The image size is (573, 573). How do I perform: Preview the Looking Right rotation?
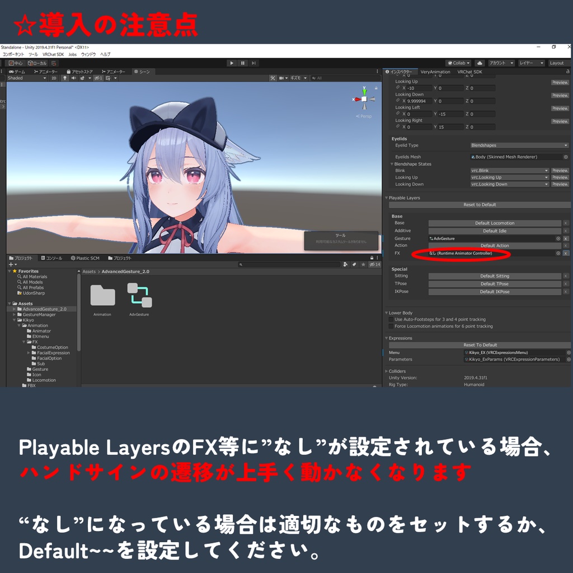pyautogui.click(x=560, y=121)
